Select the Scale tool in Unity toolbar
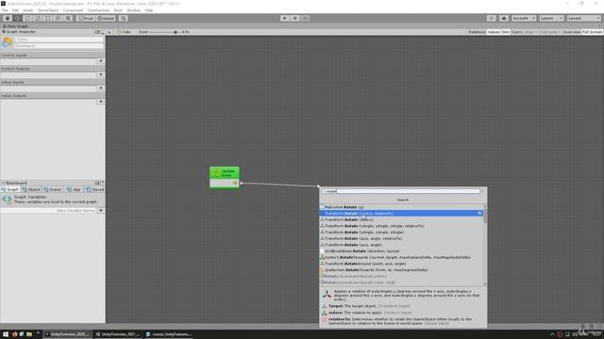 pos(38,18)
